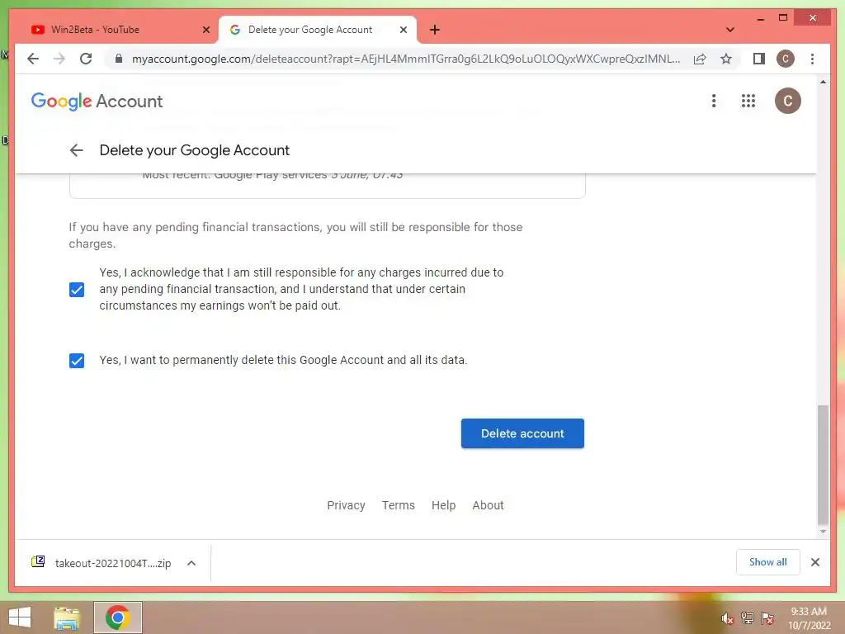Click the Google Account logo
The width and height of the screenshot is (845, 634).
[x=97, y=102]
